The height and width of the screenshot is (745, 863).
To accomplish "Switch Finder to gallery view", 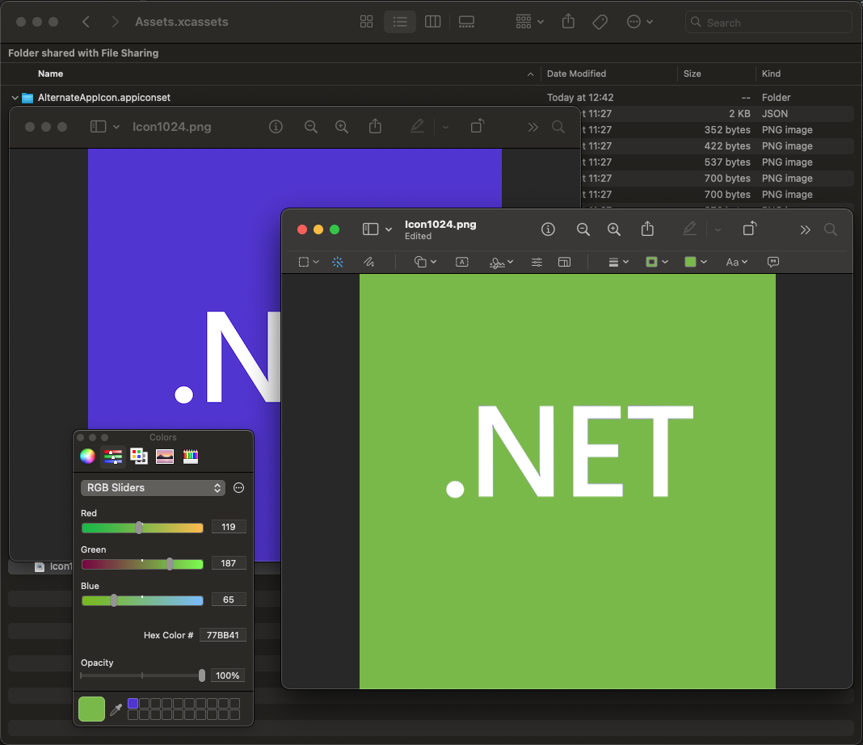I will tap(466, 22).
